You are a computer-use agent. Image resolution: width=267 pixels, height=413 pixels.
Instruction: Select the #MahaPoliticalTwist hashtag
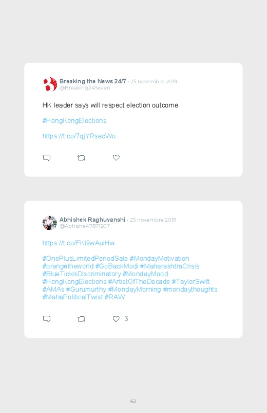(72, 297)
